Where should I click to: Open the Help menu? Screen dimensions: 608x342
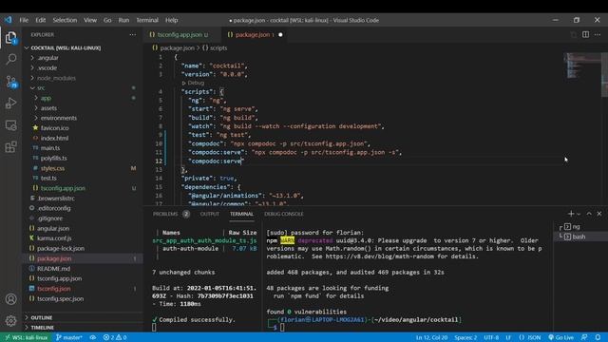pos(171,20)
